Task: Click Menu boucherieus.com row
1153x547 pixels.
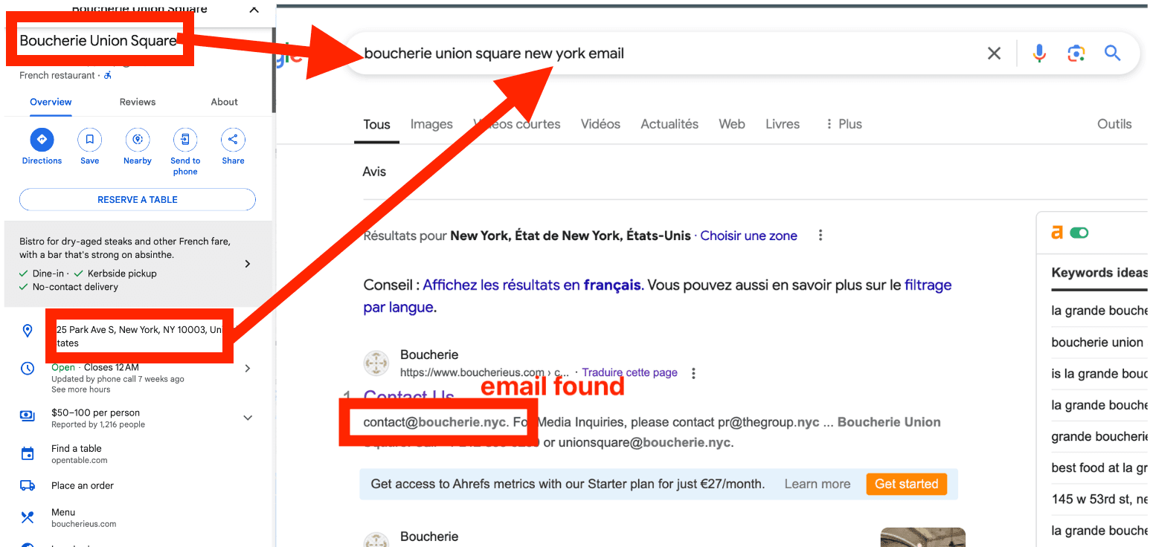Action: [x=138, y=517]
